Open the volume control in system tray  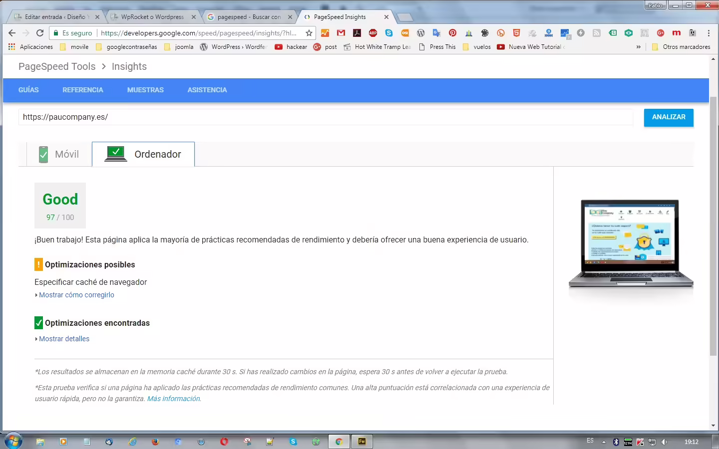[664, 442]
